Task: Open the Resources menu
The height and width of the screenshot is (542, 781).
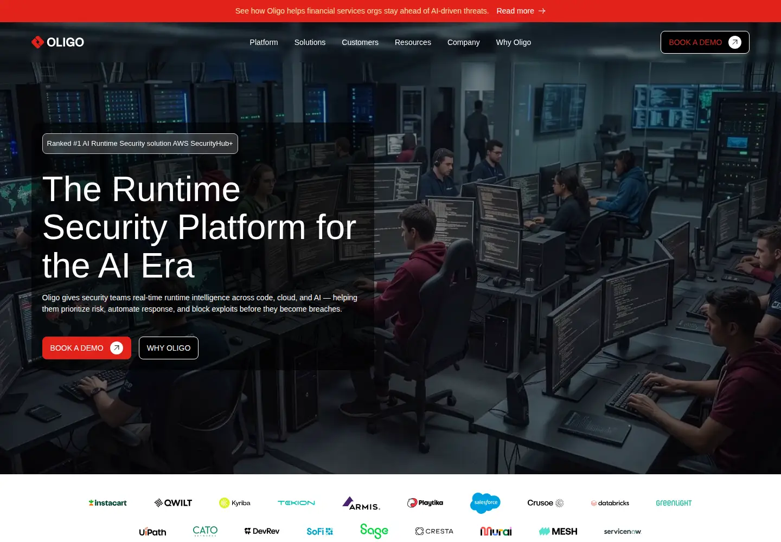Action: click(413, 42)
